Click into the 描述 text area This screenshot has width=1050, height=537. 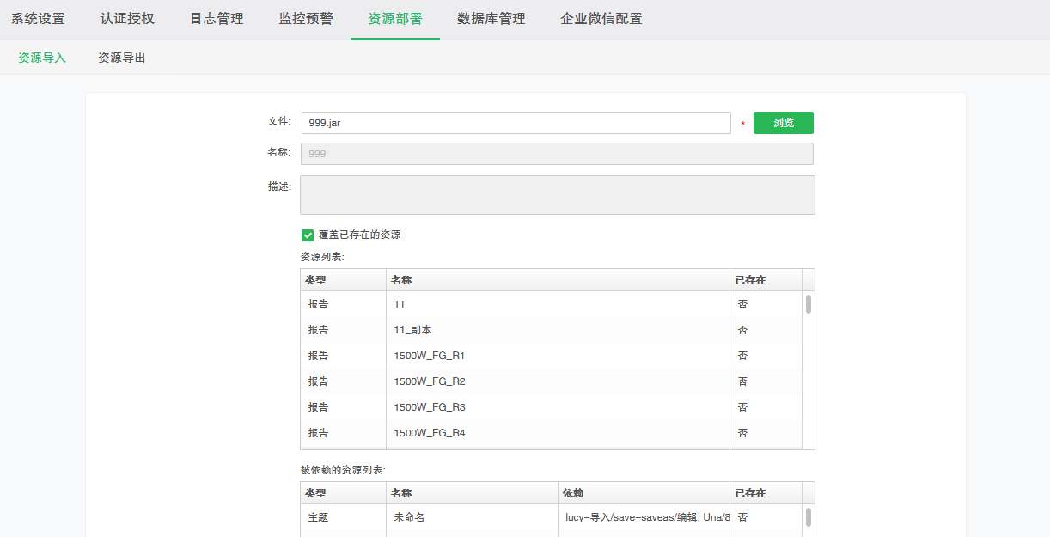pyautogui.click(x=557, y=195)
